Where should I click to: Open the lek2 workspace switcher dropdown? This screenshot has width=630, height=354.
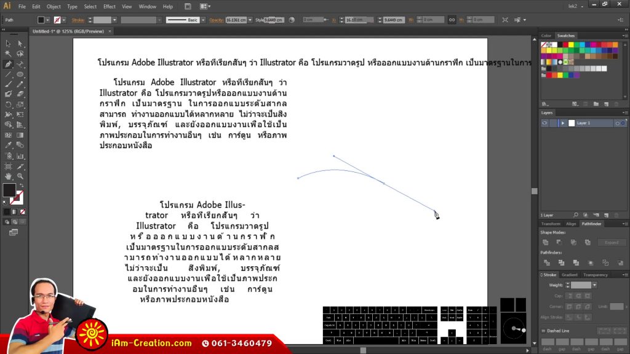point(576,6)
